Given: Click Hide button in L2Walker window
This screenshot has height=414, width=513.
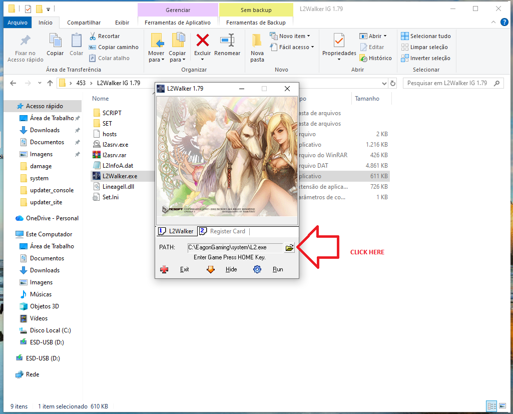Looking at the screenshot, I should coord(231,269).
